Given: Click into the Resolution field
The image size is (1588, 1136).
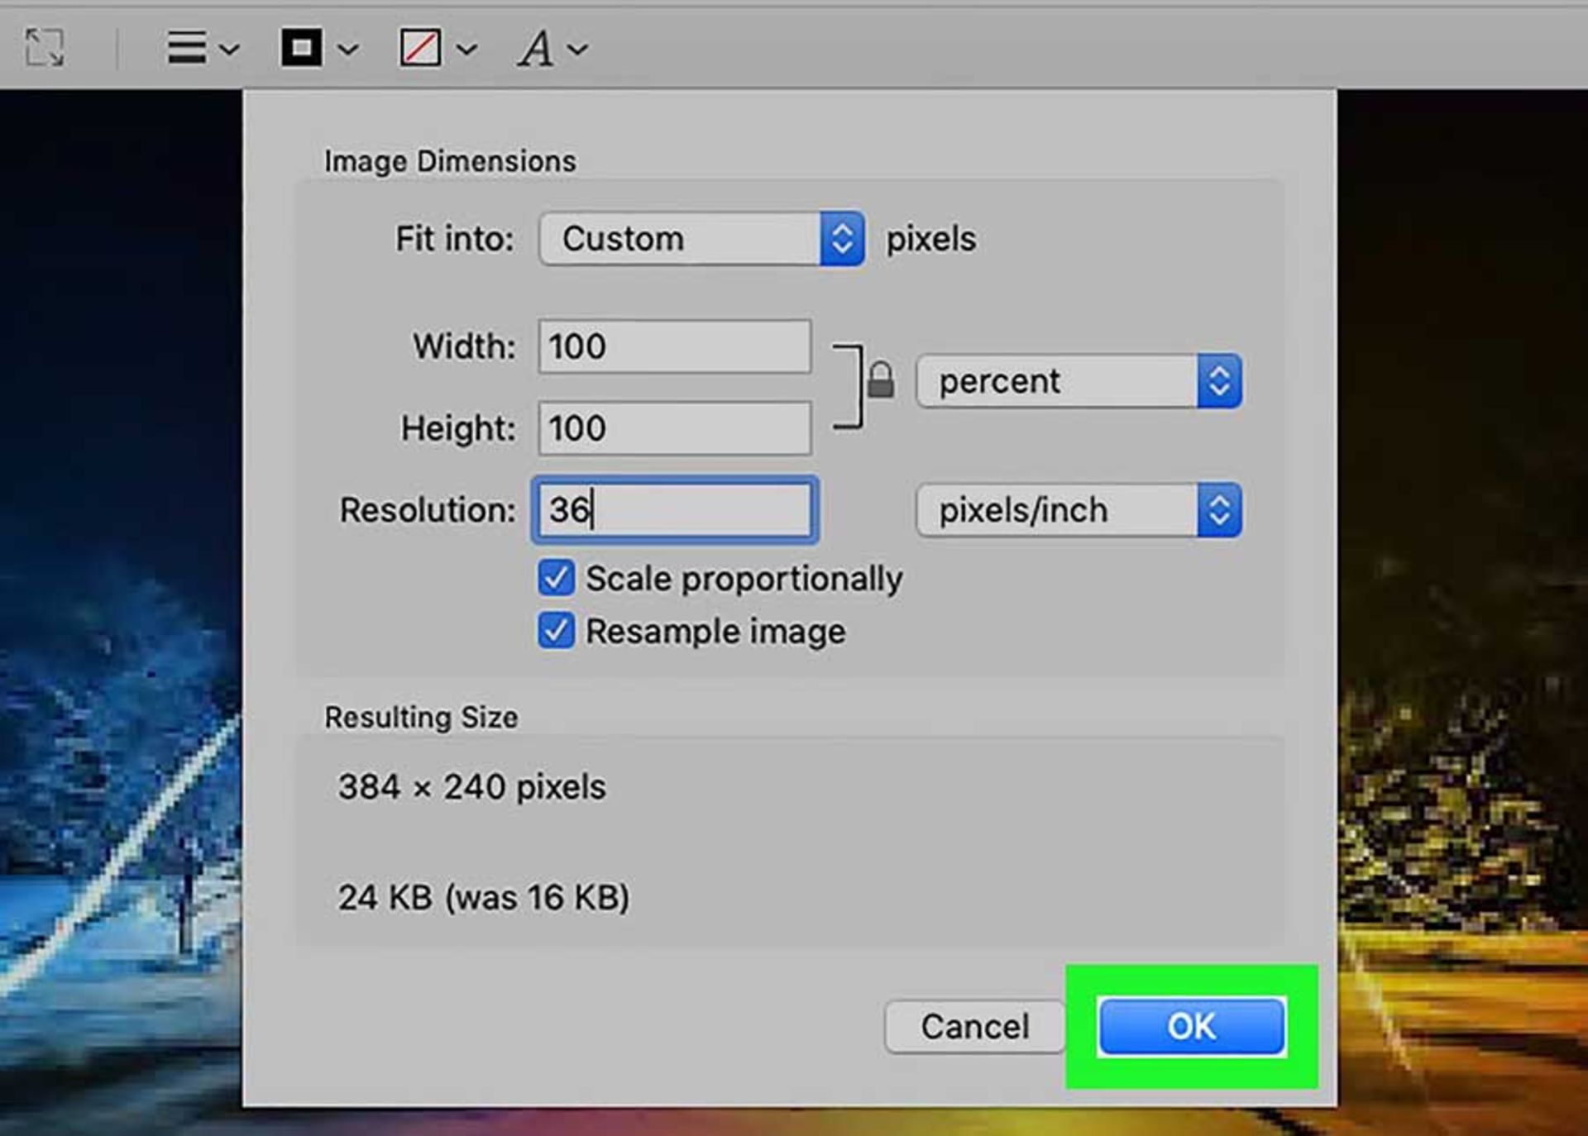Looking at the screenshot, I should [674, 510].
